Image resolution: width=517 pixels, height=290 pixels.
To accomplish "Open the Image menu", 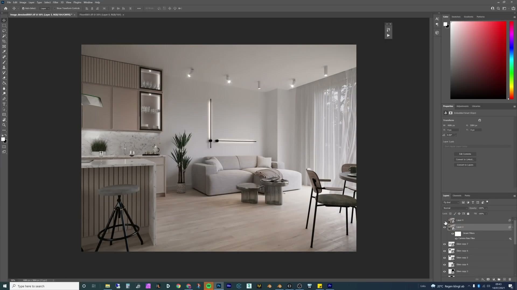I will [23, 2].
